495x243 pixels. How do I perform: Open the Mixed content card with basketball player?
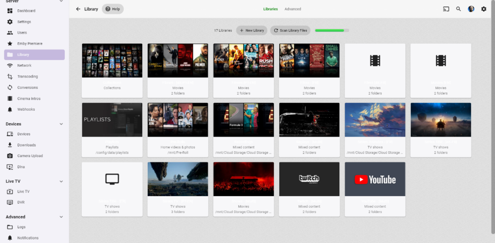pyautogui.click(x=309, y=130)
